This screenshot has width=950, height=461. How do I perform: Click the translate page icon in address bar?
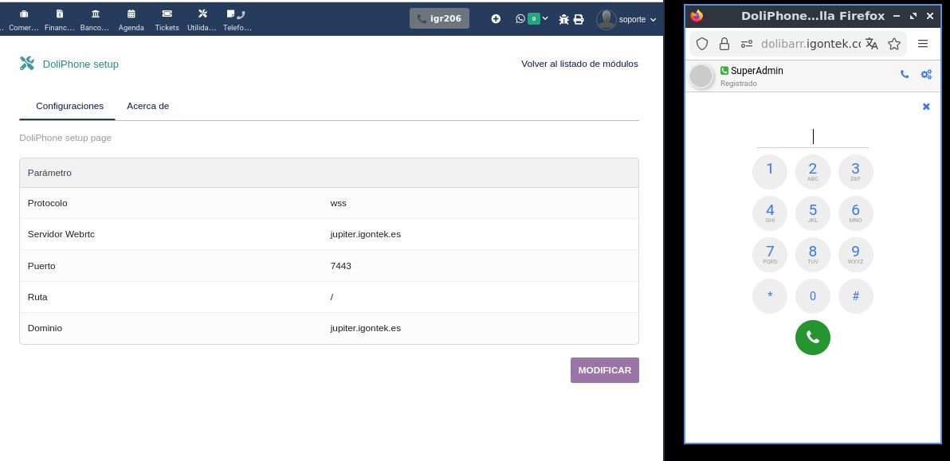click(872, 44)
